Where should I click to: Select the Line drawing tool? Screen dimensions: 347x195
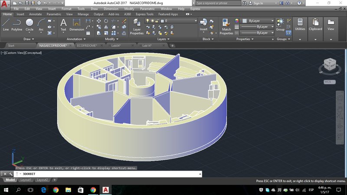click(x=6, y=23)
